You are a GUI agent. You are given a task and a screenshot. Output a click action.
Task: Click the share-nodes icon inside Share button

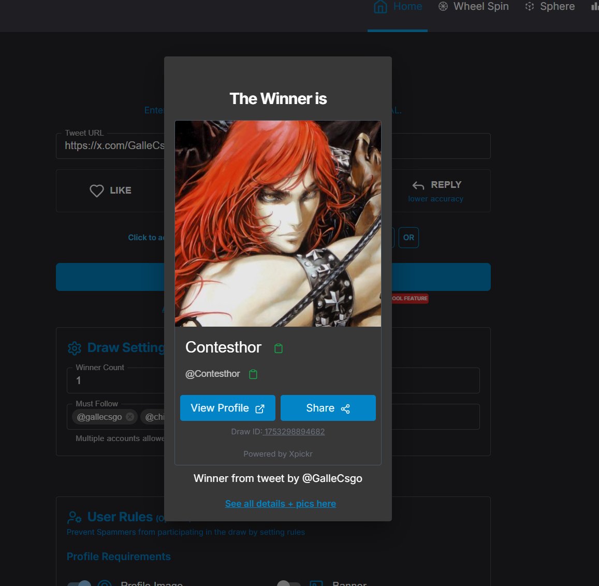click(x=347, y=408)
